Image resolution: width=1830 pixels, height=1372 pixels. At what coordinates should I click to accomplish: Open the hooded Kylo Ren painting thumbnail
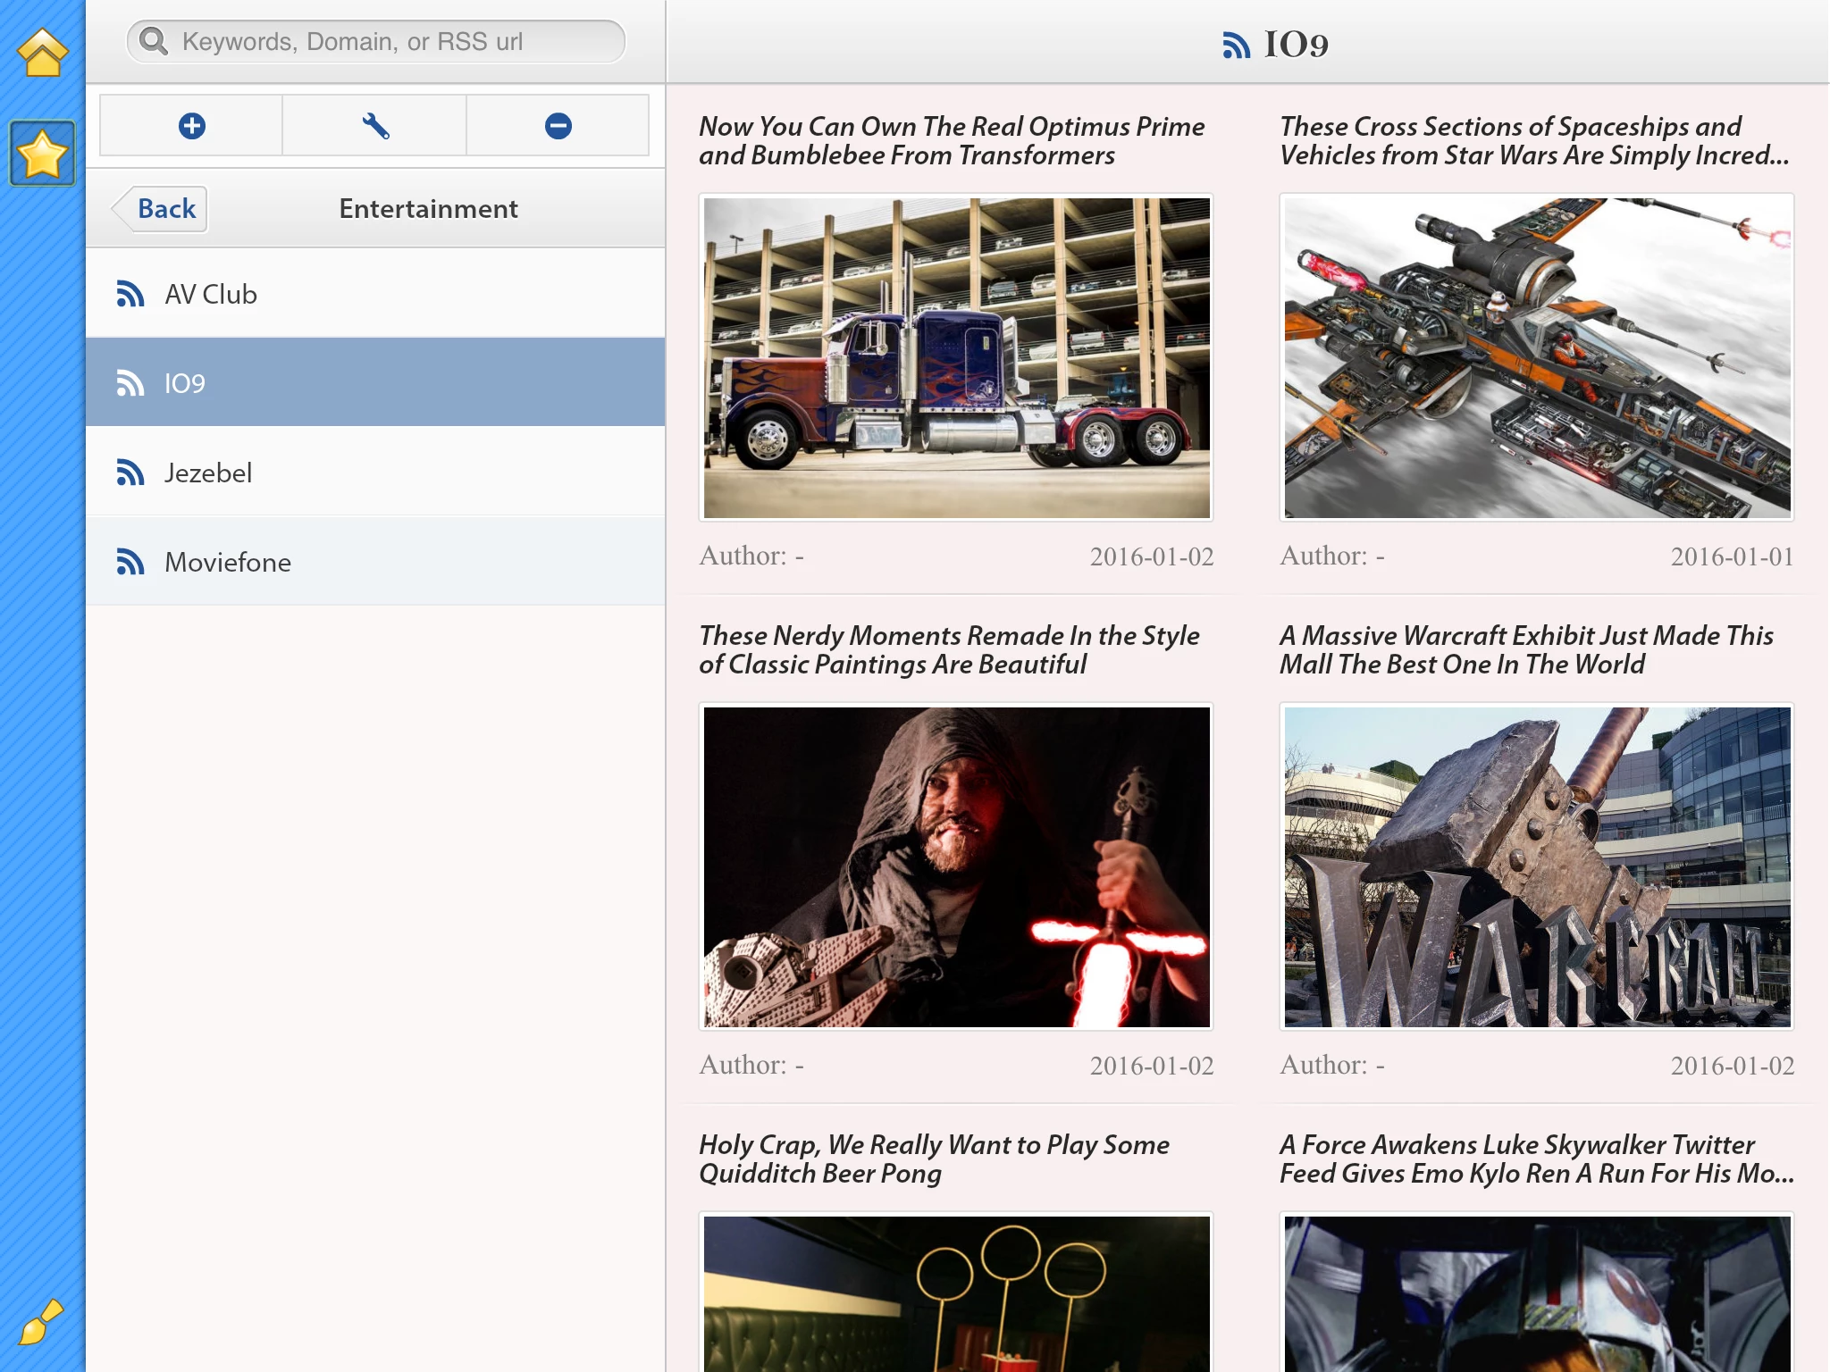click(x=956, y=867)
